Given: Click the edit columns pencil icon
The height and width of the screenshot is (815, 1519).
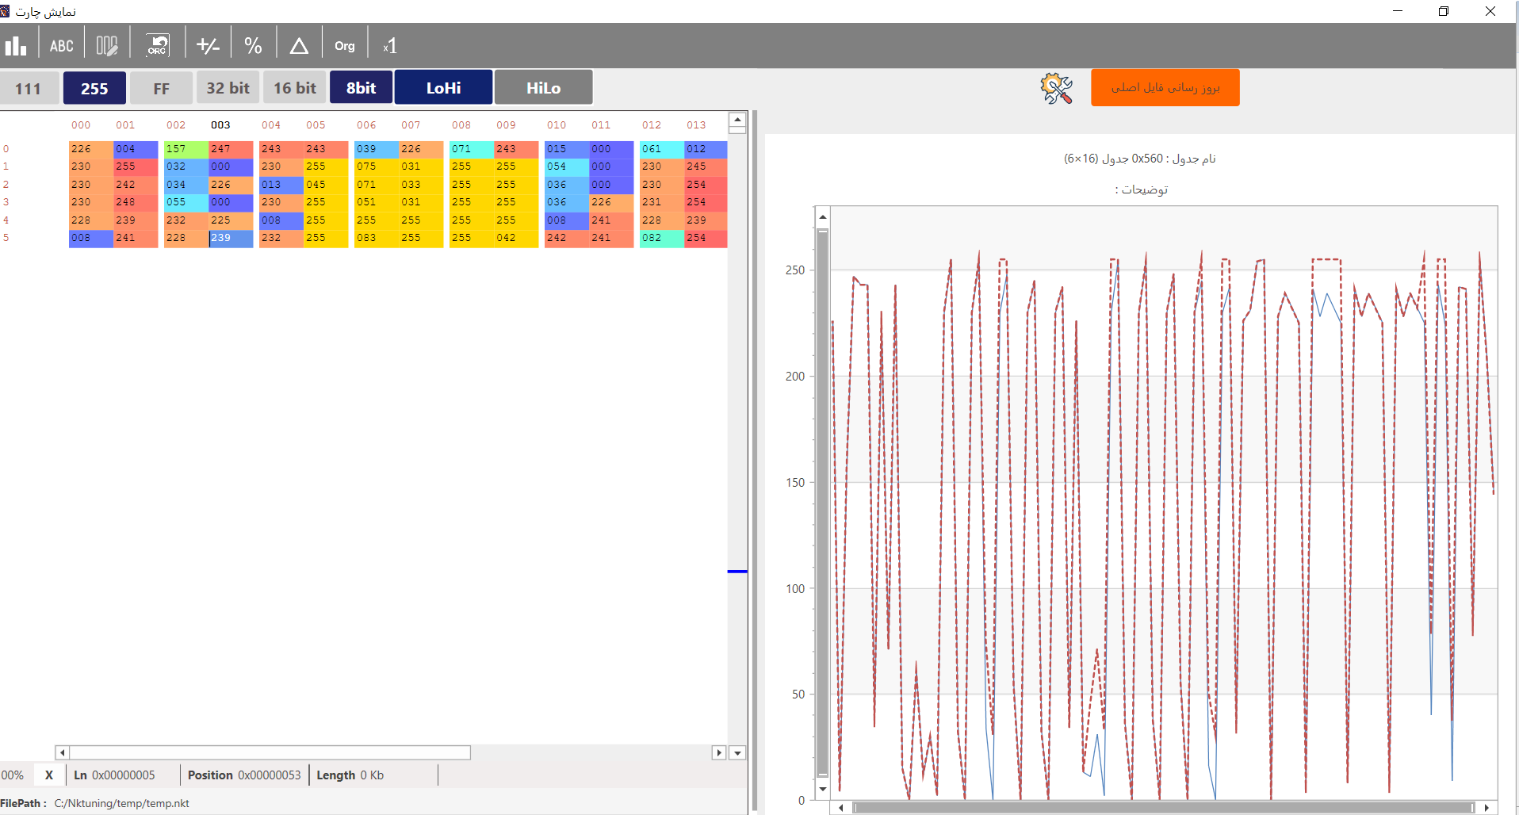Looking at the screenshot, I should click(107, 46).
